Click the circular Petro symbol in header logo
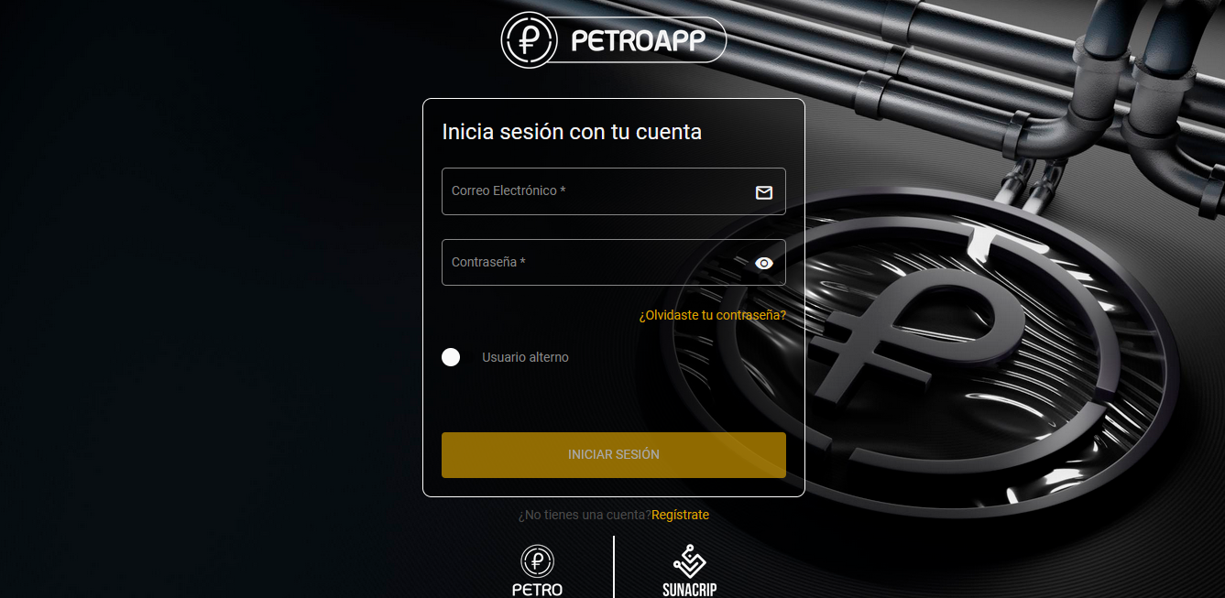The width and height of the screenshot is (1225, 598). 530,40
